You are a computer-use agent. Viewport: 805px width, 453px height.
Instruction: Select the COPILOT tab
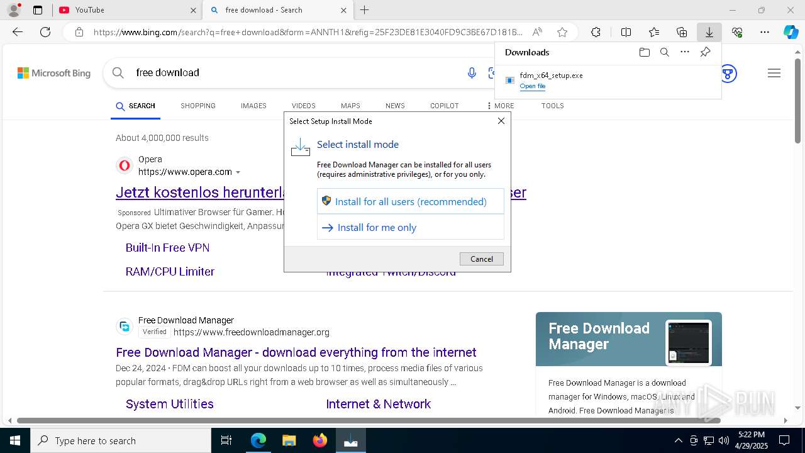445,106
